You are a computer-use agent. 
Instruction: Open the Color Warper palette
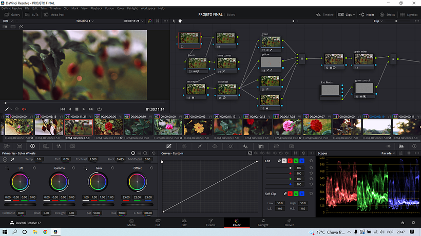click(x=184, y=146)
